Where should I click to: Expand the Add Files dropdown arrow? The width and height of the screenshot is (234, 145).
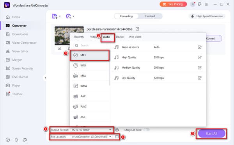[60, 16]
